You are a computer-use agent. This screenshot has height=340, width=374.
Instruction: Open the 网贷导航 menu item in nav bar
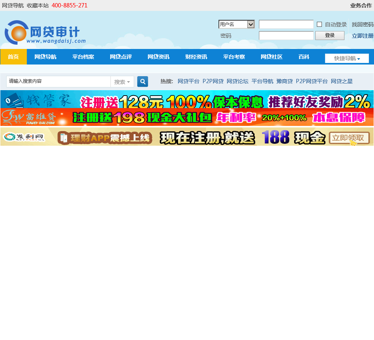(45, 57)
